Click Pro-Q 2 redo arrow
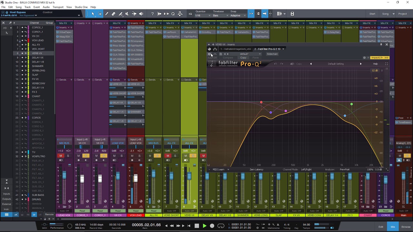This screenshot has width=413, height=232. (281, 64)
